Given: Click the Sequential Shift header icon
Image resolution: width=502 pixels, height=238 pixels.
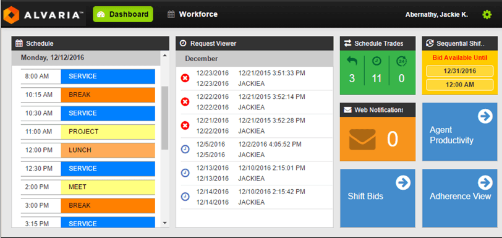Looking at the screenshot, I should click(430, 43).
